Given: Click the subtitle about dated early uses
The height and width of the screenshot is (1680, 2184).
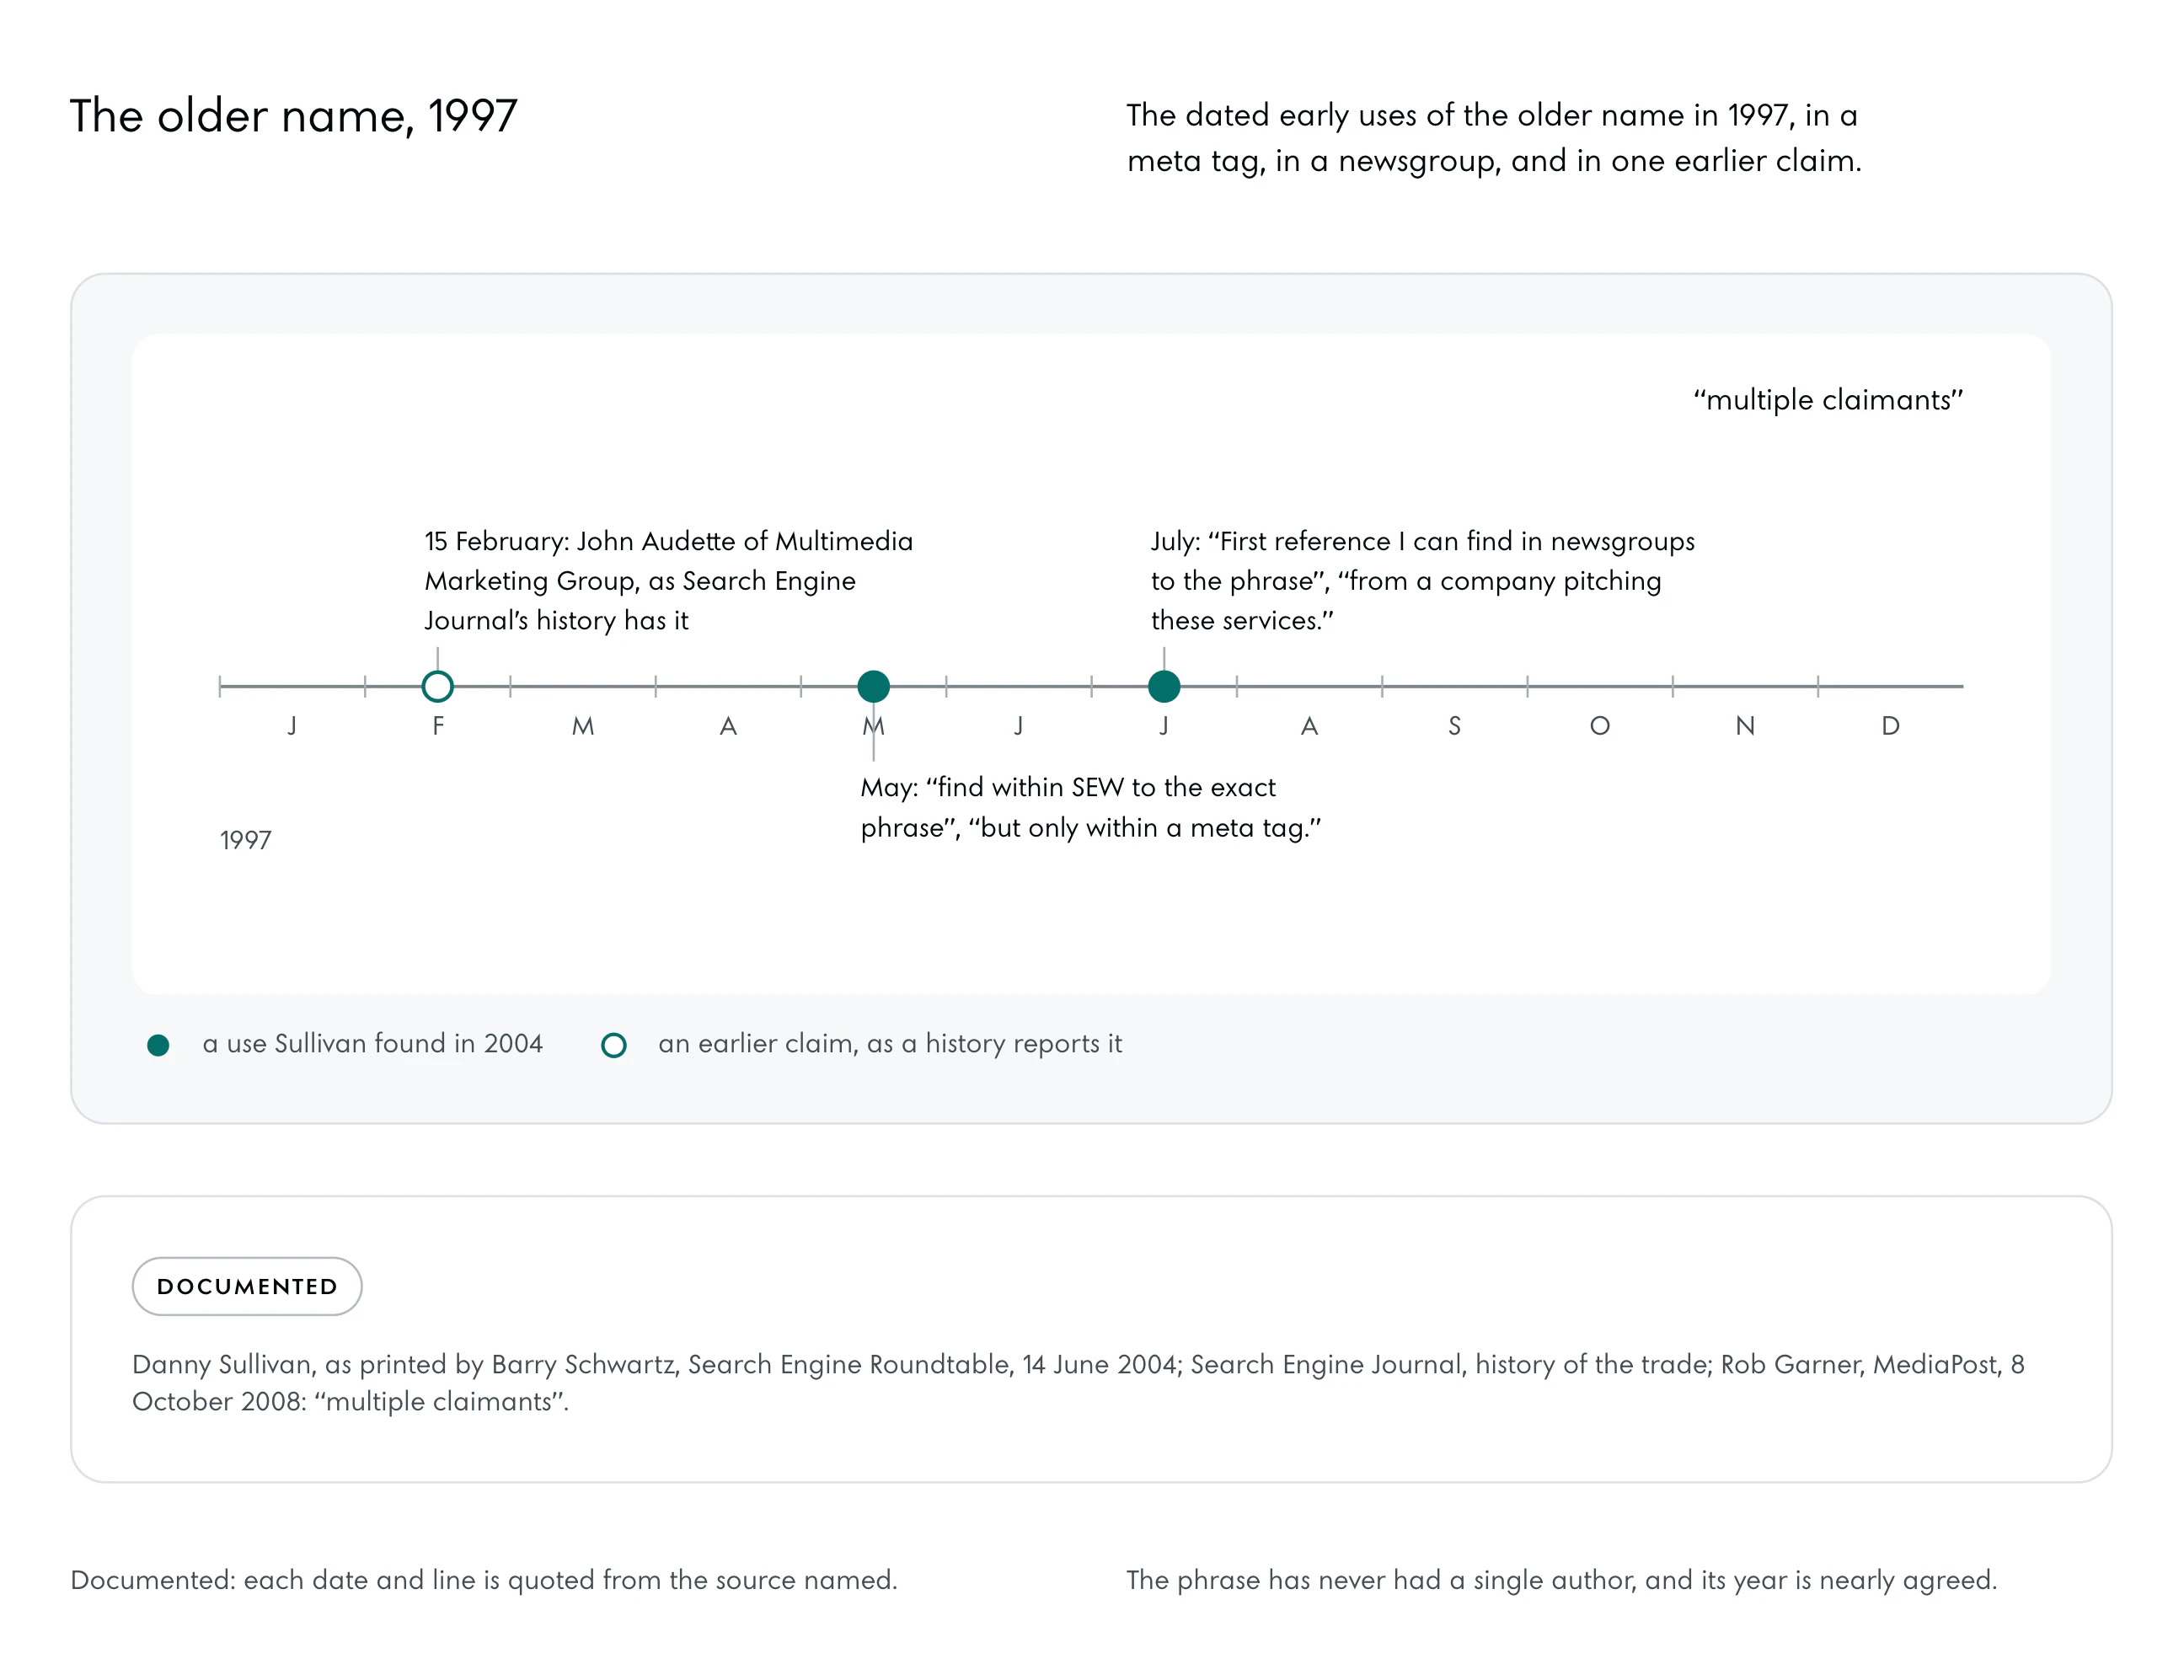Looking at the screenshot, I should tap(1494, 138).
